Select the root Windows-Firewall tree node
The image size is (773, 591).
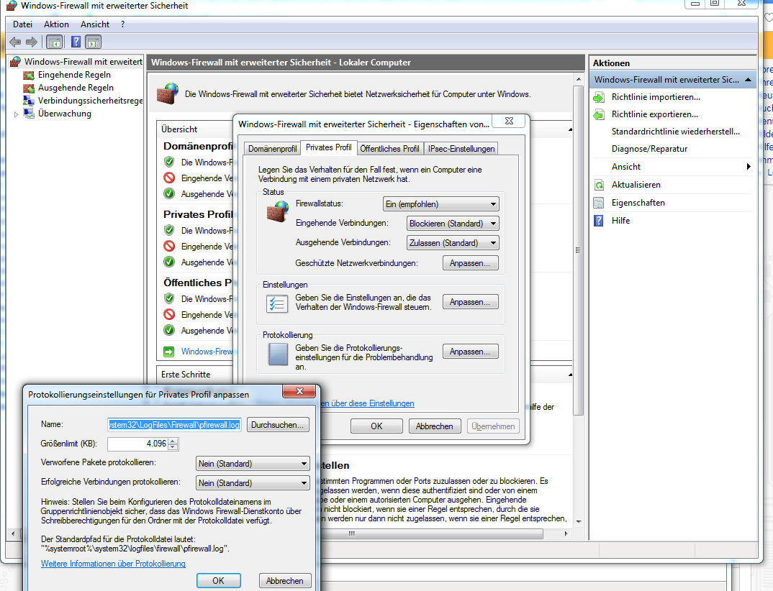pyautogui.click(x=83, y=62)
